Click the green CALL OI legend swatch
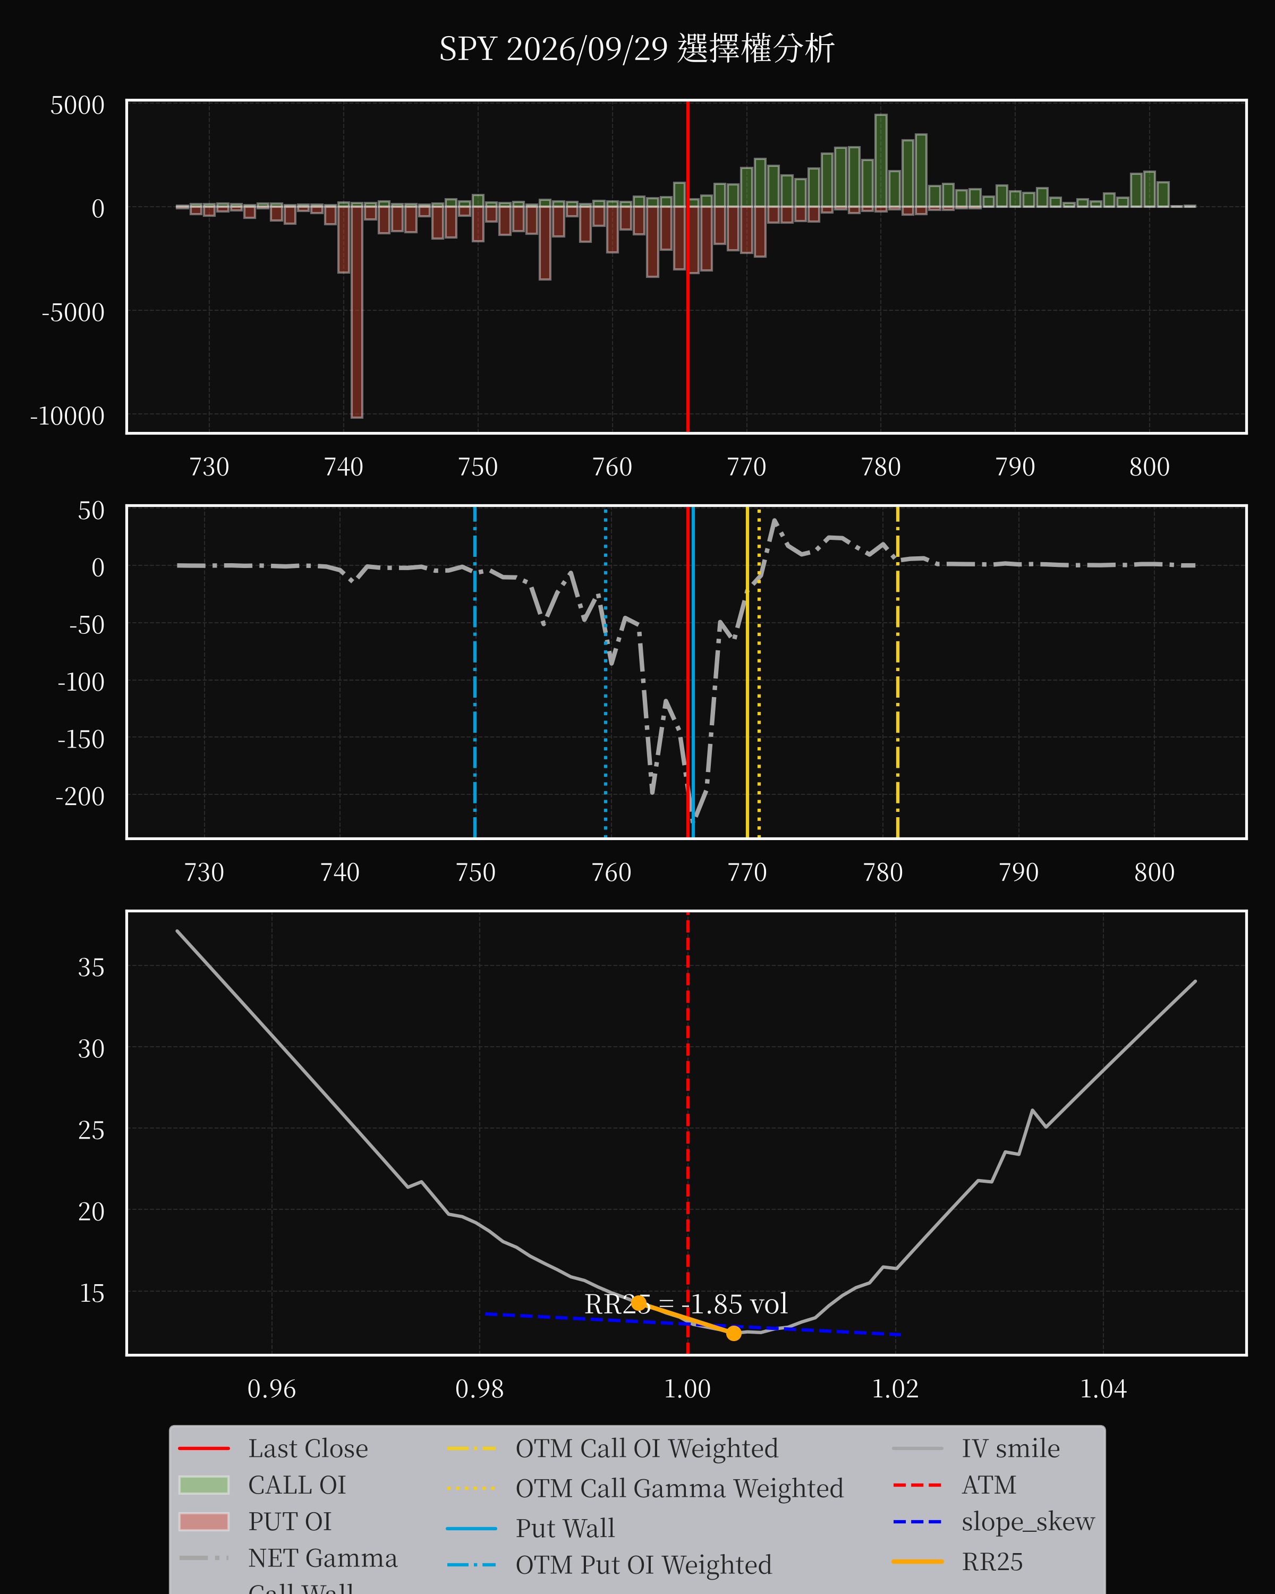The image size is (1275, 1594). pyautogui.click(x=204, y=1485)
